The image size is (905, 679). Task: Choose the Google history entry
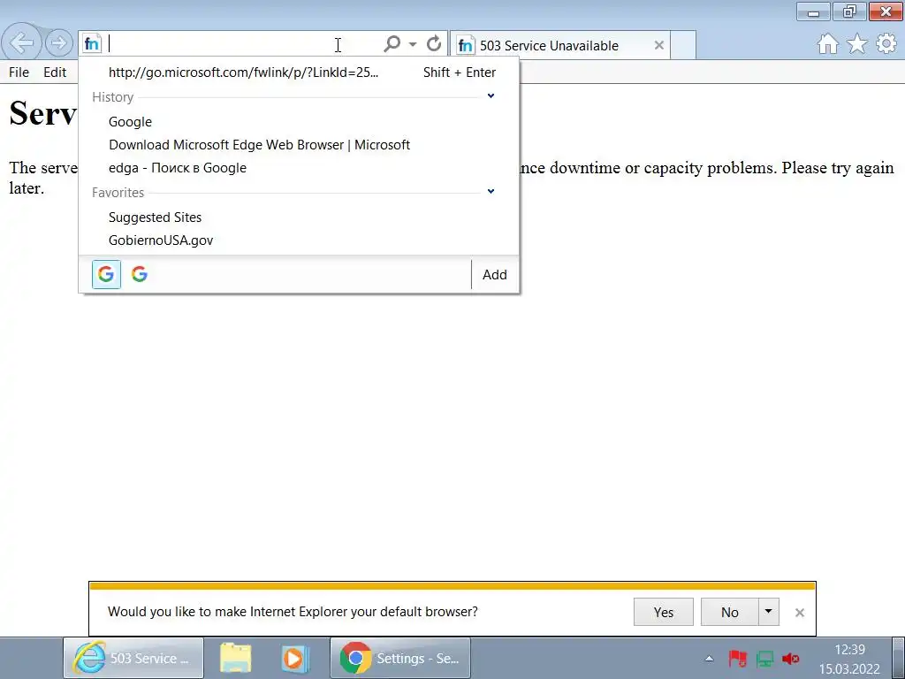pyautogui.click(x=299, y=122)
